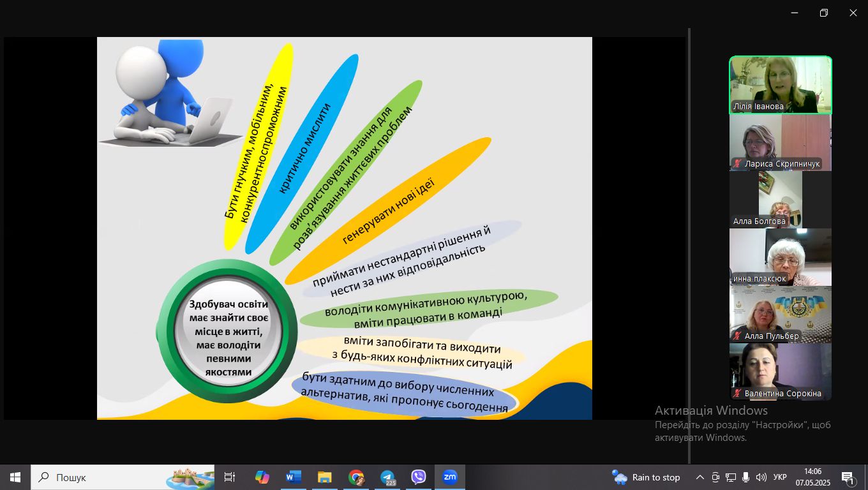Open Viber from the taskbar
Screen dimensions: 868x490
419,477
